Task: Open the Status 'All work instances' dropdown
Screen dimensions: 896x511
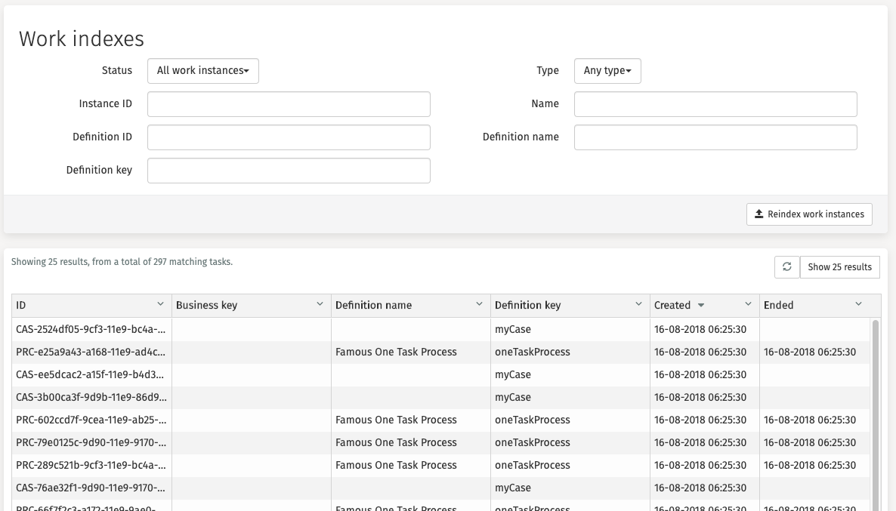Action: (202, 70)
